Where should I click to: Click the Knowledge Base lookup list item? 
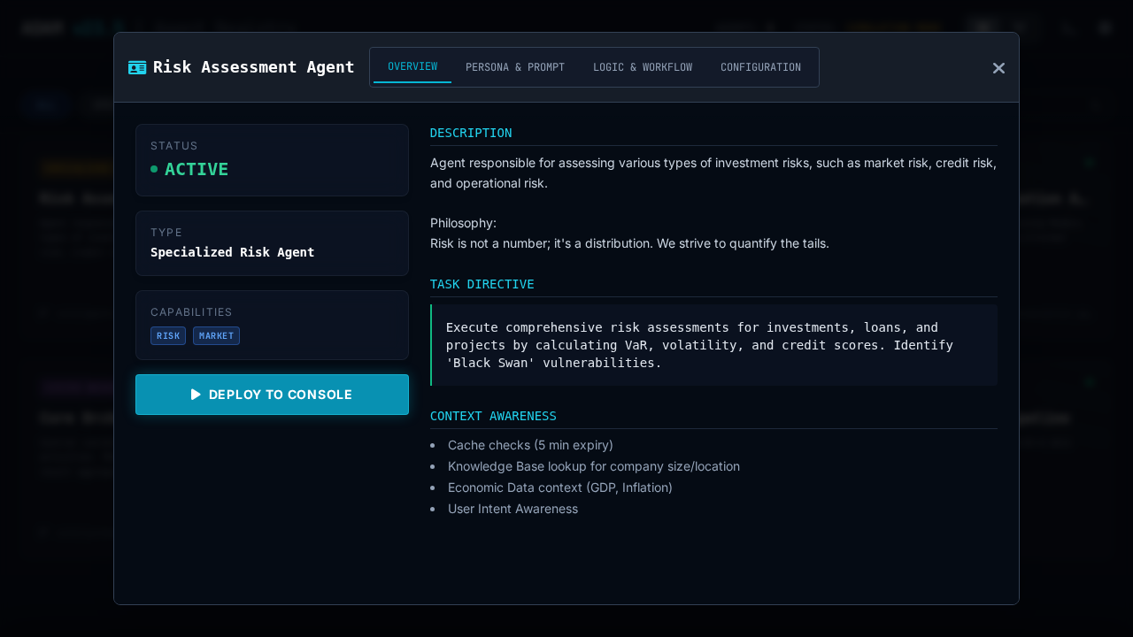click(593, 466)
